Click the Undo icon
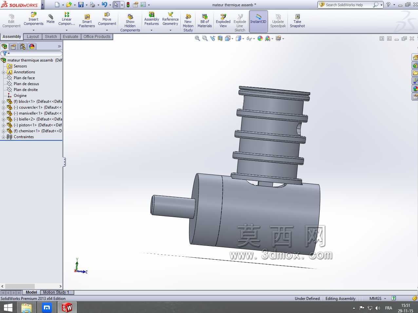This screenshot has height=313, width=418. (104, 5)
